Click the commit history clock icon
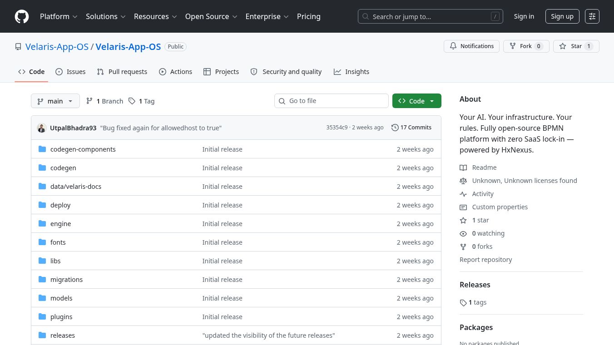Image resolution: width=614 pixels, height=345 pixels. click(395, 128)
